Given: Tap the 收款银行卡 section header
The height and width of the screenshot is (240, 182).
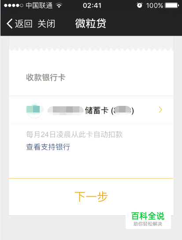Looking at the screenshot, I should 46,77.
